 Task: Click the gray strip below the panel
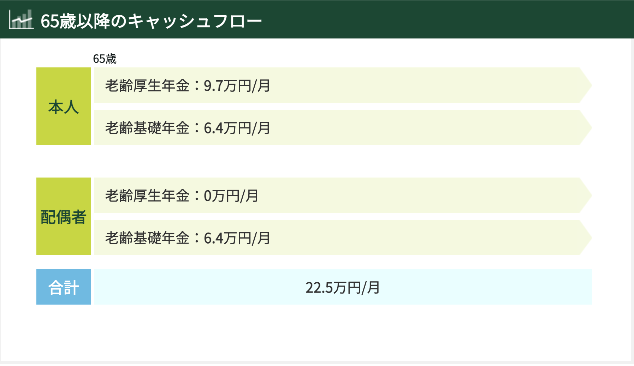317,363
